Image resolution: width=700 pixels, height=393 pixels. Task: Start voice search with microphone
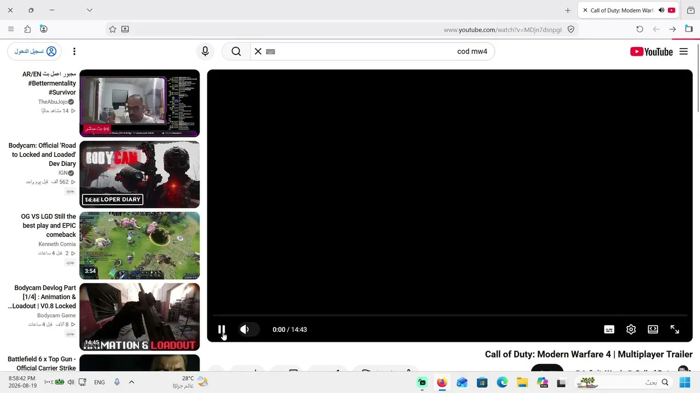coord(205,51)
